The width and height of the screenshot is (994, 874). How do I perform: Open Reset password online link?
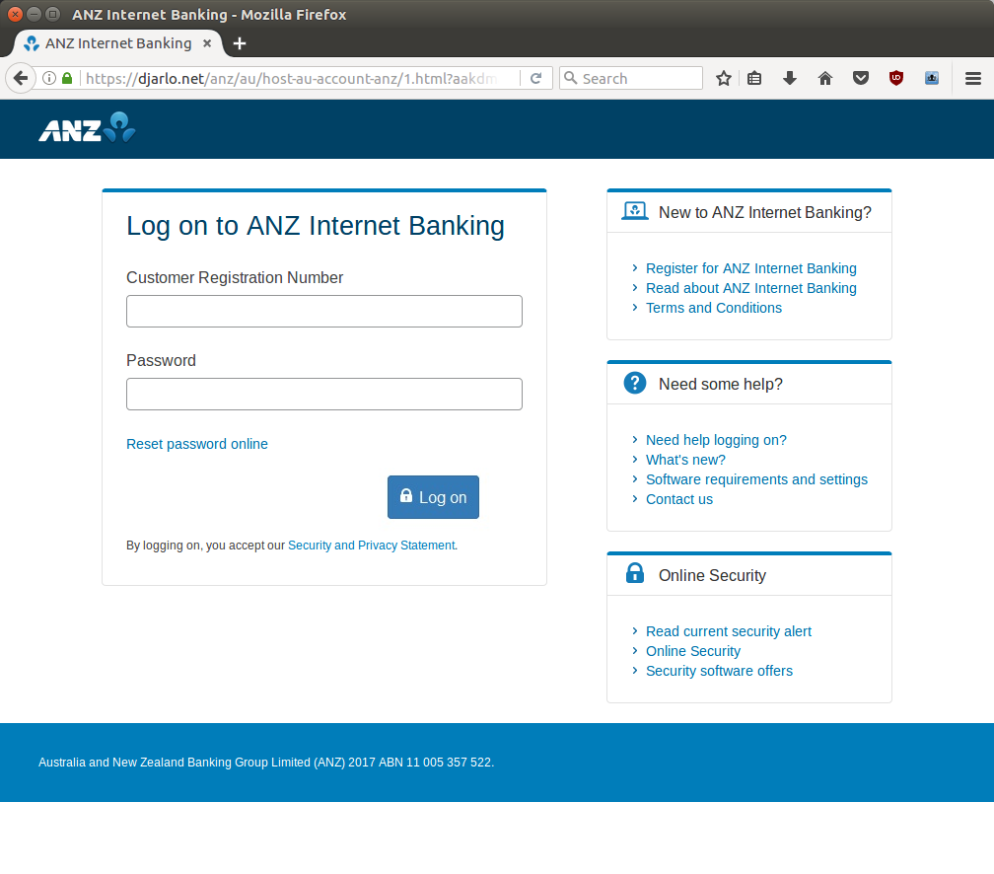coord(196,444)
